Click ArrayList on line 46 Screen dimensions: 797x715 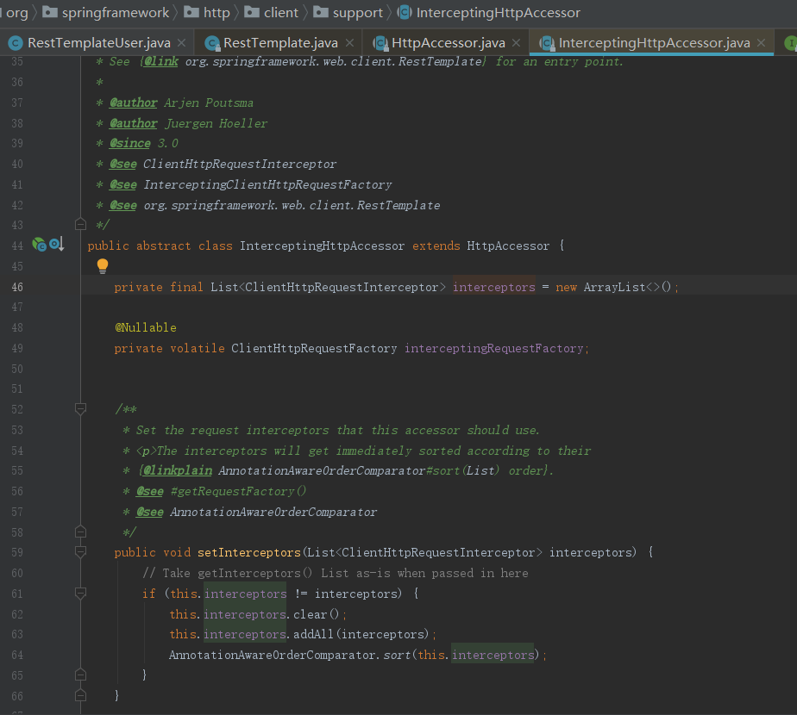click(614, 287)
